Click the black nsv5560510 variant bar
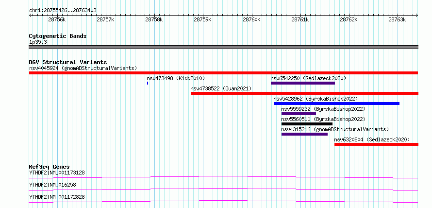Image resolution: width=432 pixels, height=208 pixels. click(x=307, y=124)
